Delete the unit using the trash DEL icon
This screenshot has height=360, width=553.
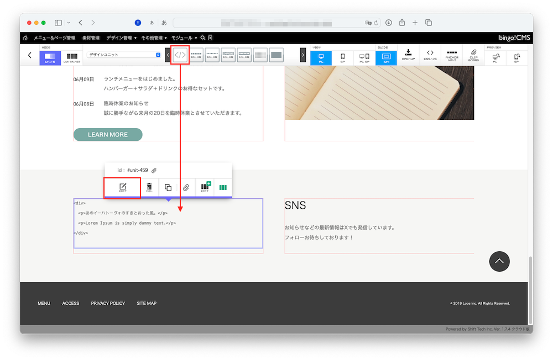coord(149,188)
